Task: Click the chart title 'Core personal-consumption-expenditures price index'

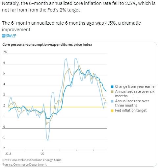Action: (x=47, y=45)
